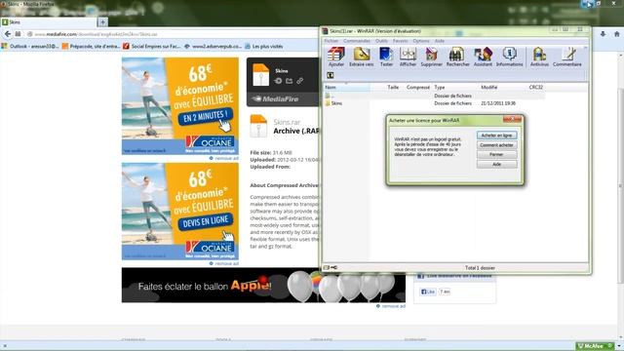624x351 pixels.
Task: Select the Skins tab in Firefox
Action: (x=49, y=22)
